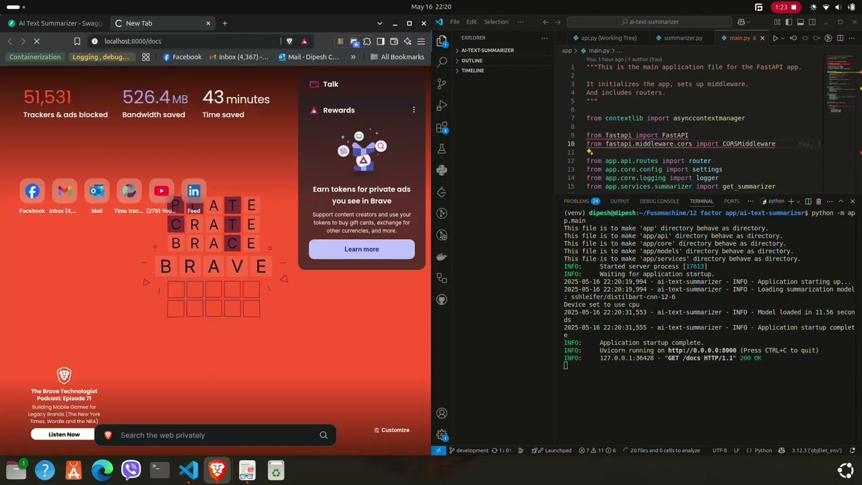Maximize the terminal panel size

[x=840, y=201]
